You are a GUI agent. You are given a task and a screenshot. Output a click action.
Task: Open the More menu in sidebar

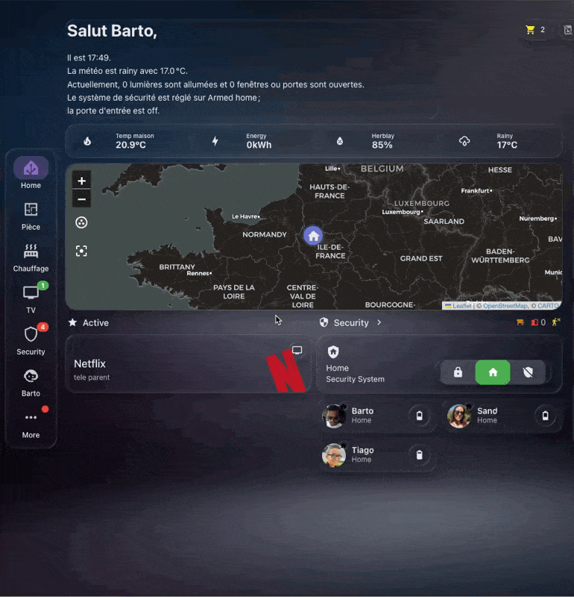click(31, 424)
